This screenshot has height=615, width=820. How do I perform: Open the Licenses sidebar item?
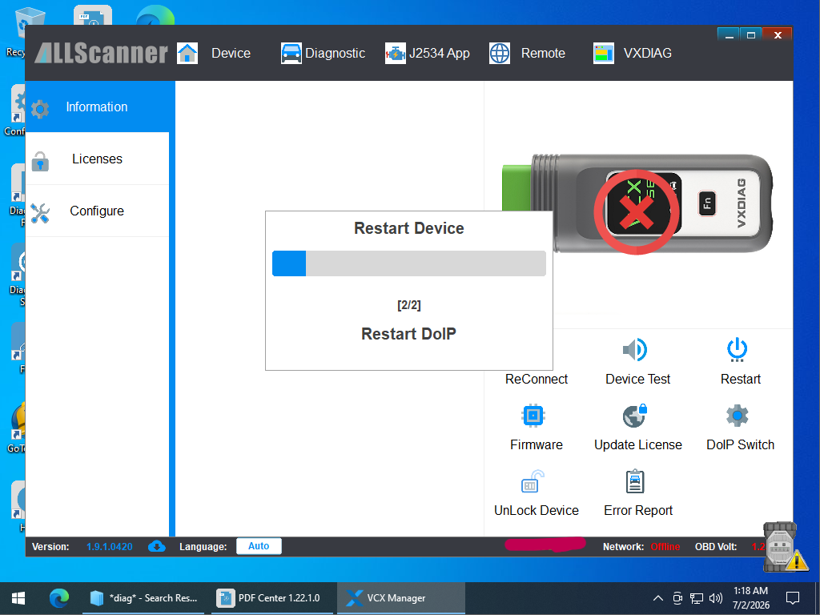point(97,159)
